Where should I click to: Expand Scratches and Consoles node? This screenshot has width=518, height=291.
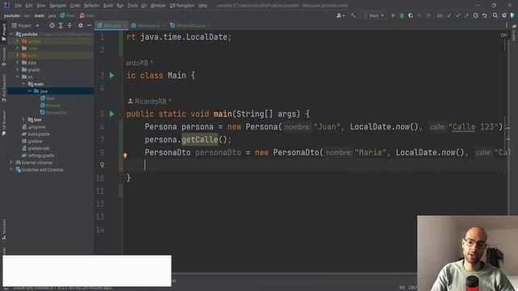pos(11,170)
